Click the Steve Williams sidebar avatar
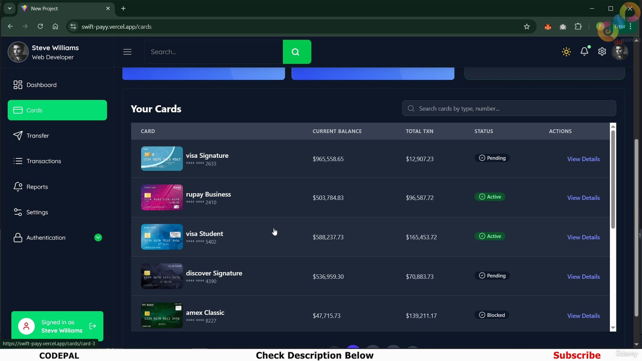The height and width of the screenshot is (361, 642). click(x=18, y=52)
